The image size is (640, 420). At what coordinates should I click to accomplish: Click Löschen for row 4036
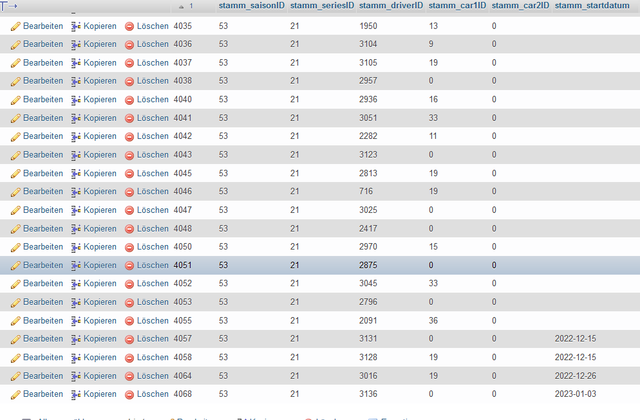153,44
